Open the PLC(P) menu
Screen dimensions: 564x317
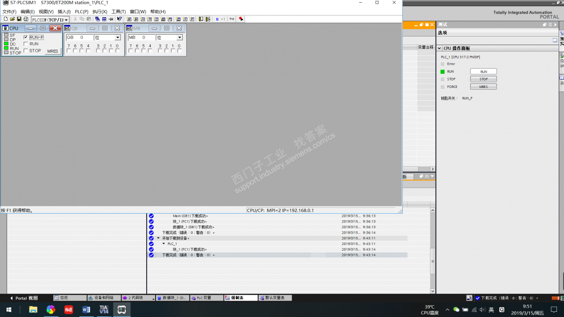(82, 11)
